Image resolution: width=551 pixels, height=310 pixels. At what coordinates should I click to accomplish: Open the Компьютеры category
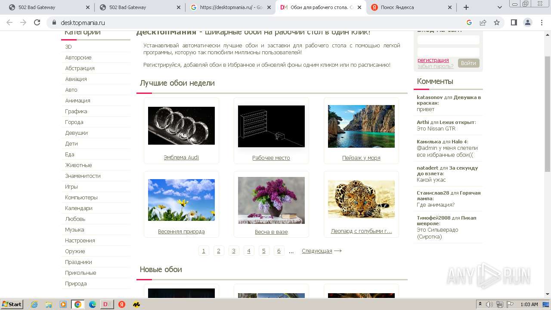point(81,197)
